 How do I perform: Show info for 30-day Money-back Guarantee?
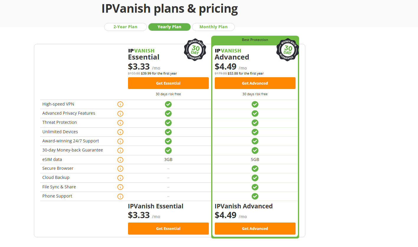tap(120, 150)
